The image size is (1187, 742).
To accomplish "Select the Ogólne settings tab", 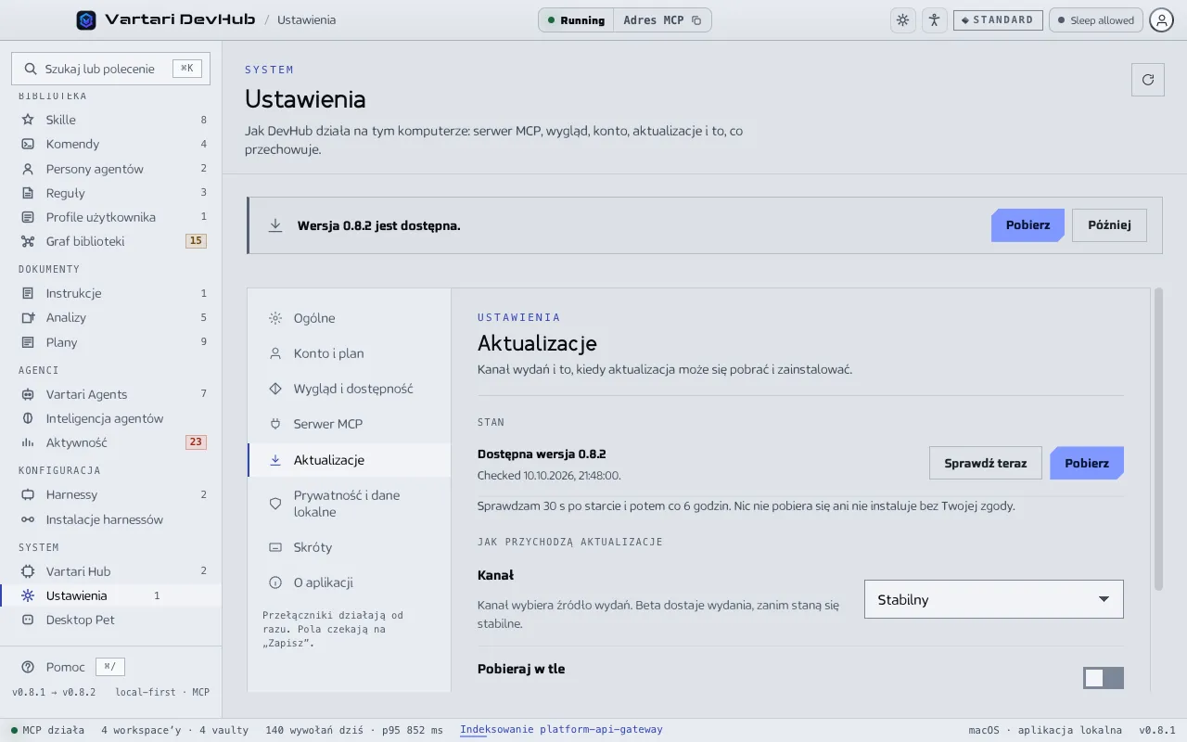I will tap(350, 318).
